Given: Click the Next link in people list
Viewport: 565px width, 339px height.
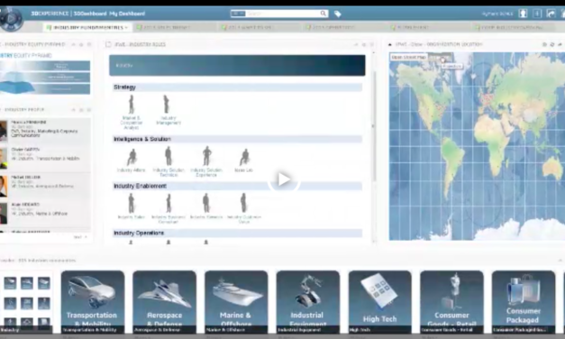Looking at the screenshot, I should [79, 237].
